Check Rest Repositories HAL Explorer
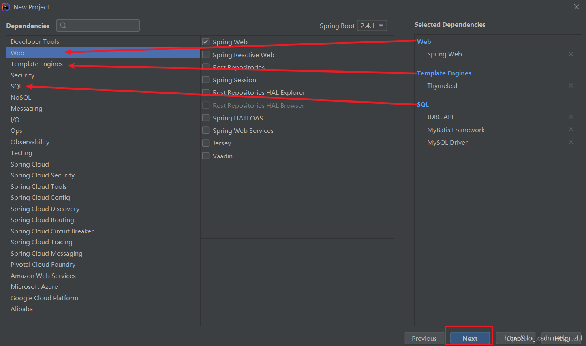 [x=206, y=92]
